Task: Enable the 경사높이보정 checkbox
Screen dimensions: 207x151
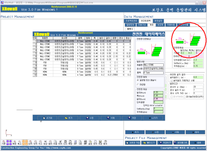Action: pos(184,97)
